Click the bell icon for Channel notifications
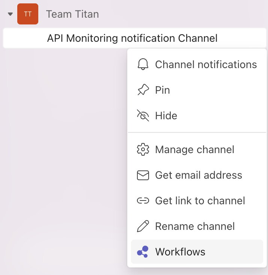The height and width of the screenshot is (275, 268). coord(143,64)
